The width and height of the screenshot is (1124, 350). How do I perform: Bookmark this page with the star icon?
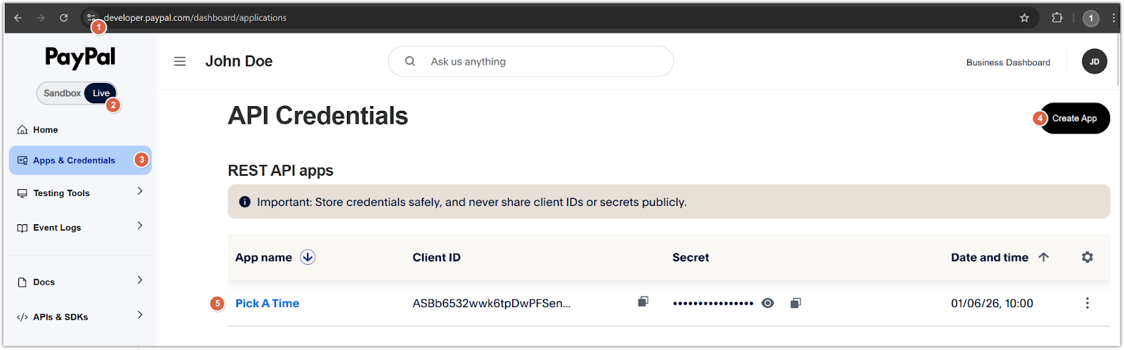(1024, 18)
